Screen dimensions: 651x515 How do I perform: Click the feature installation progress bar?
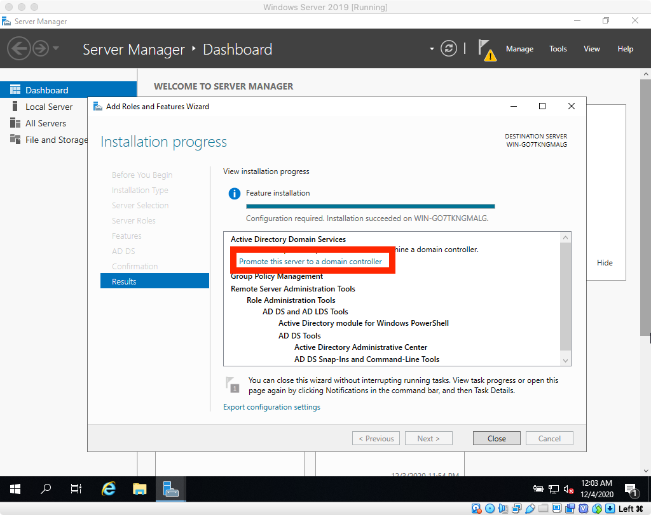click(371, 206)
